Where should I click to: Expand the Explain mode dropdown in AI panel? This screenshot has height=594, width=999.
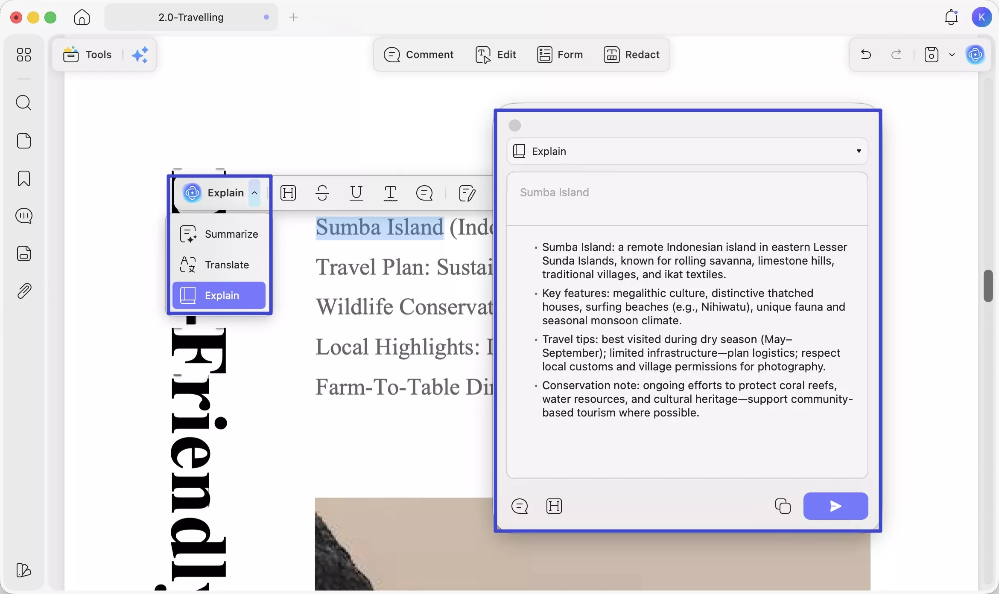pos(859,151)
